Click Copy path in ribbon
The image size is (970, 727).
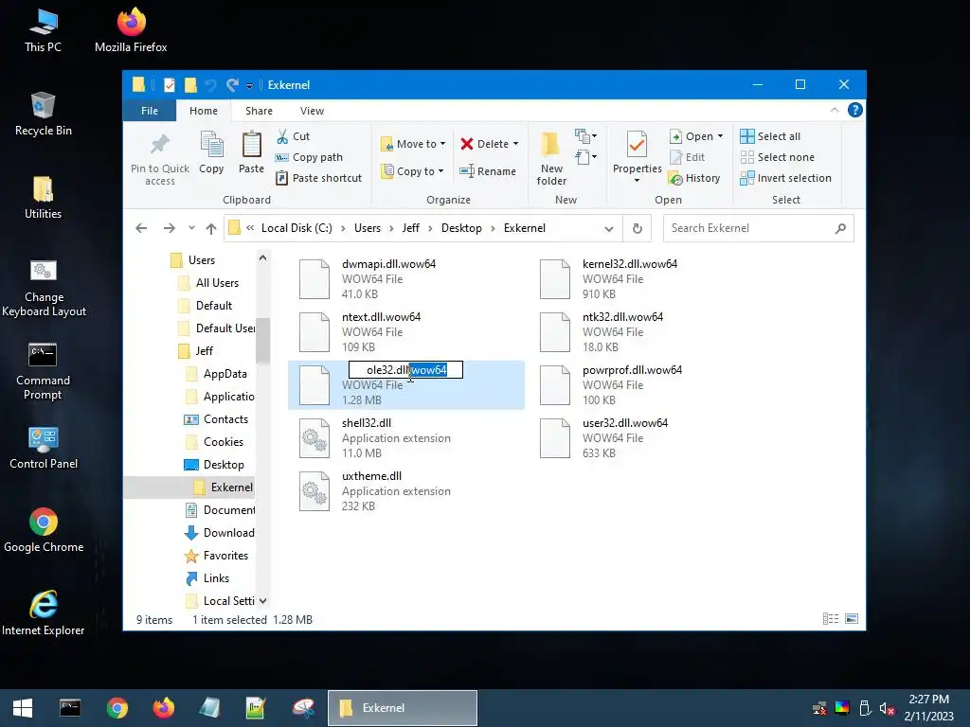[x=309, y=157]
